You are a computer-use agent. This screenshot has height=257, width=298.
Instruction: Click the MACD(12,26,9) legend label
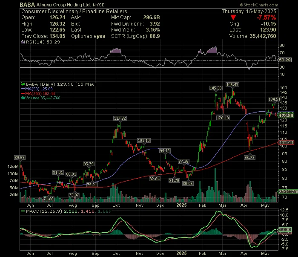tap(44, 211)
